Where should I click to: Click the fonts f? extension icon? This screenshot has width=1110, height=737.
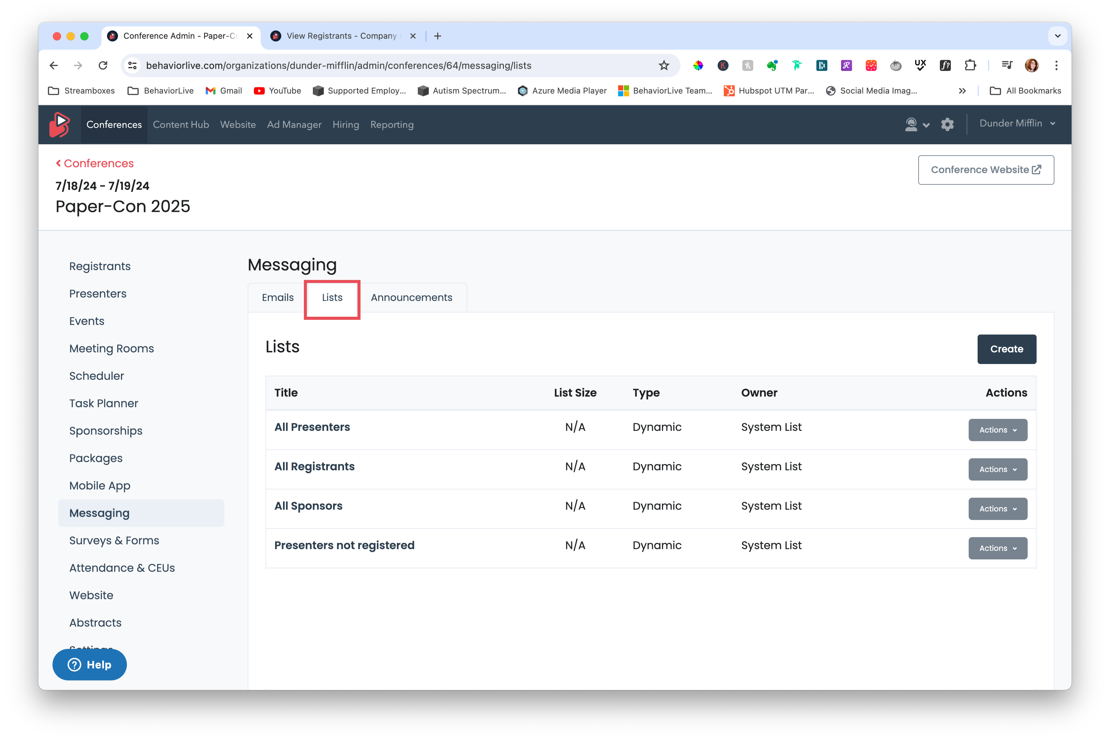[x=945, y=65]
